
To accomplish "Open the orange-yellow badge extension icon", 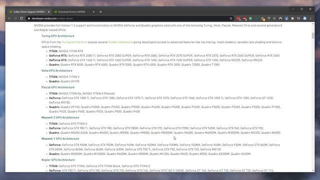I will (263, 19).
